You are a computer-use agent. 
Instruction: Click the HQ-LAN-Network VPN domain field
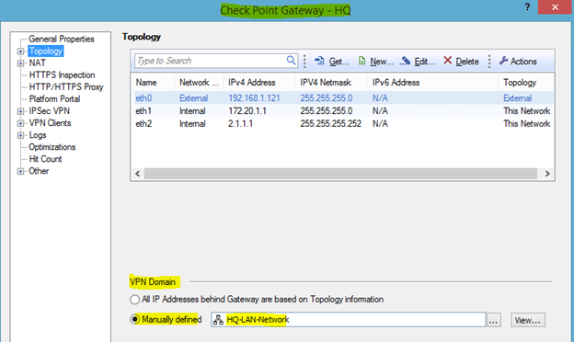(x=348, y=320)
